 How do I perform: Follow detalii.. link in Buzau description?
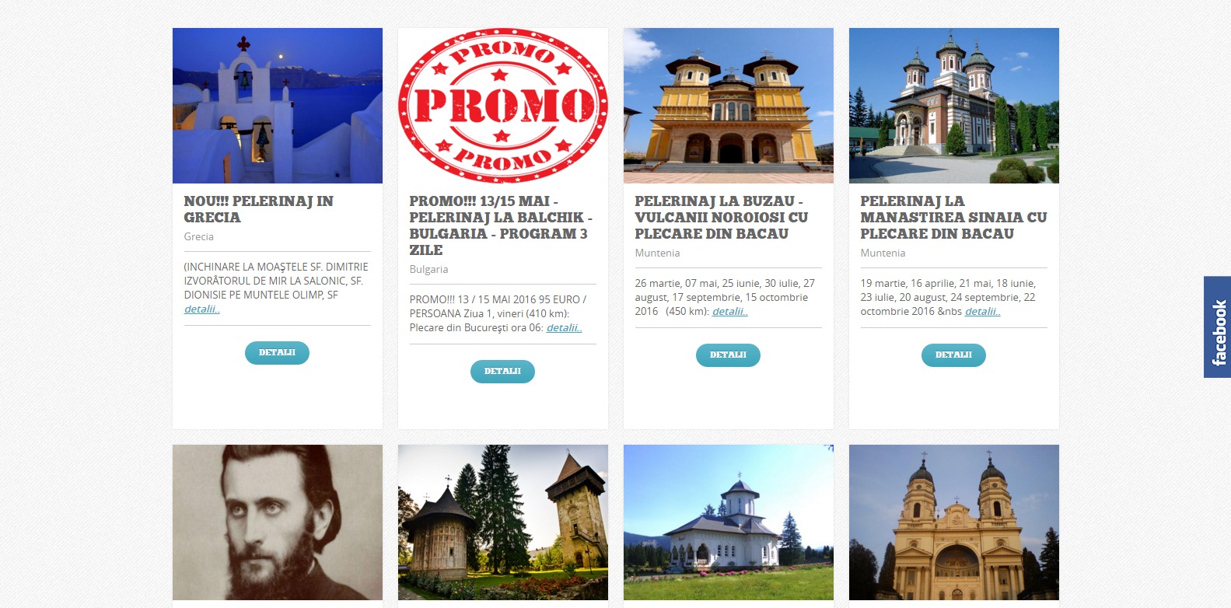pos(730,312)
